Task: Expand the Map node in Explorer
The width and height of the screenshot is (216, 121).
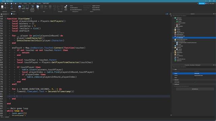Action: pos(175,25)
